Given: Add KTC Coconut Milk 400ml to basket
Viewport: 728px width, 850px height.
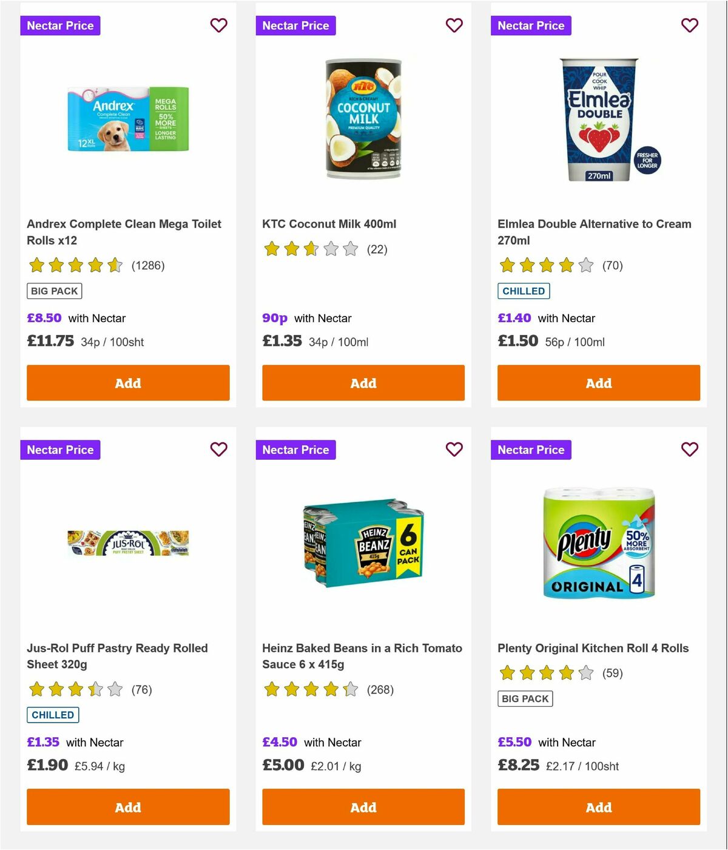Looking at the screenshot, I should pos(363,383).
